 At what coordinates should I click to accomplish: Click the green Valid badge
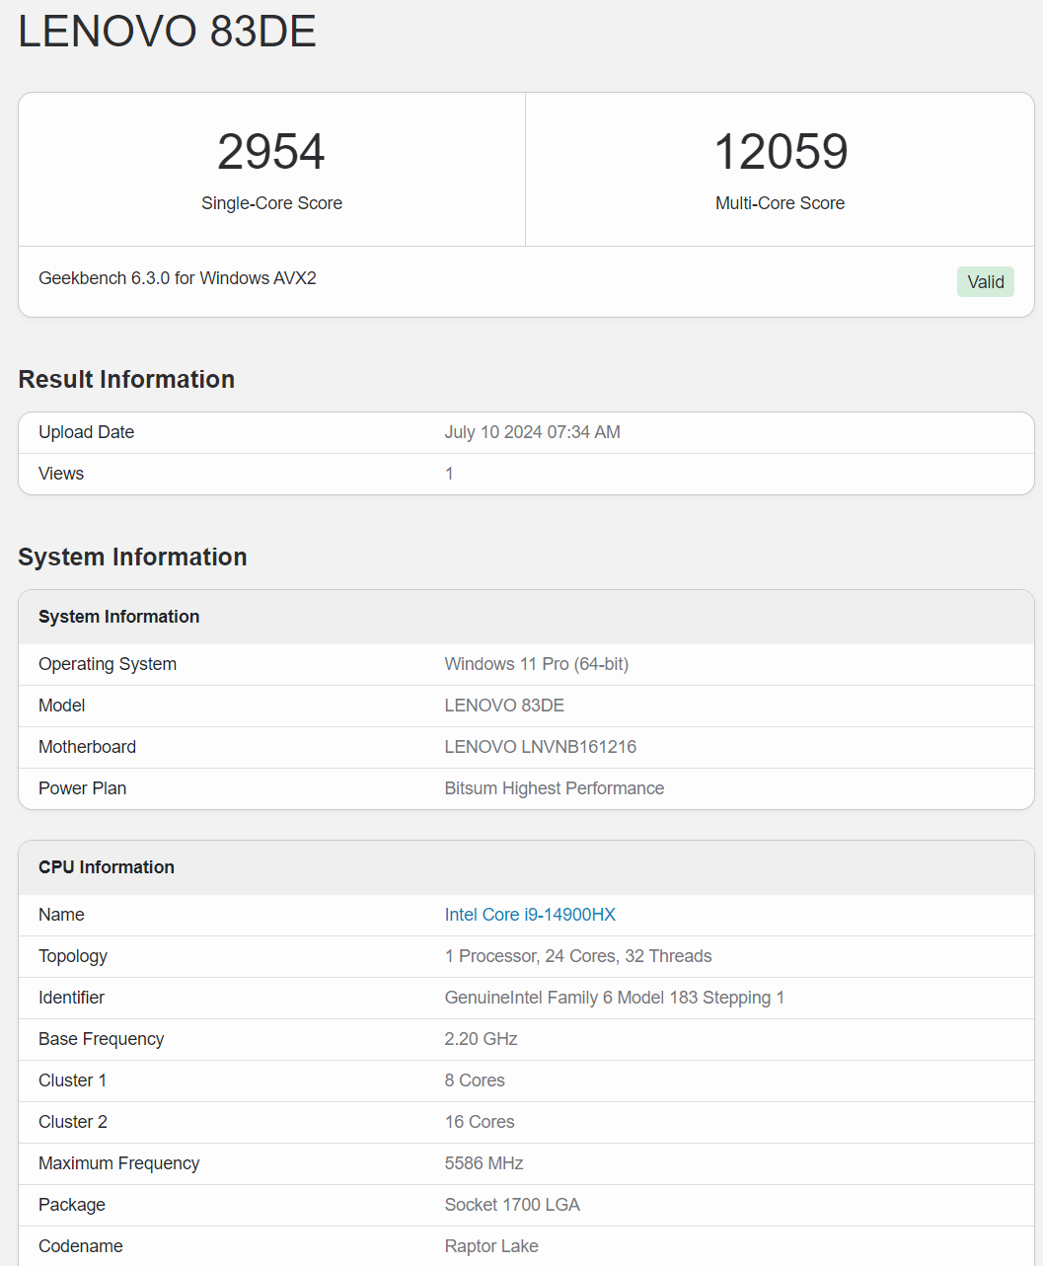click(x=986, y=282)
